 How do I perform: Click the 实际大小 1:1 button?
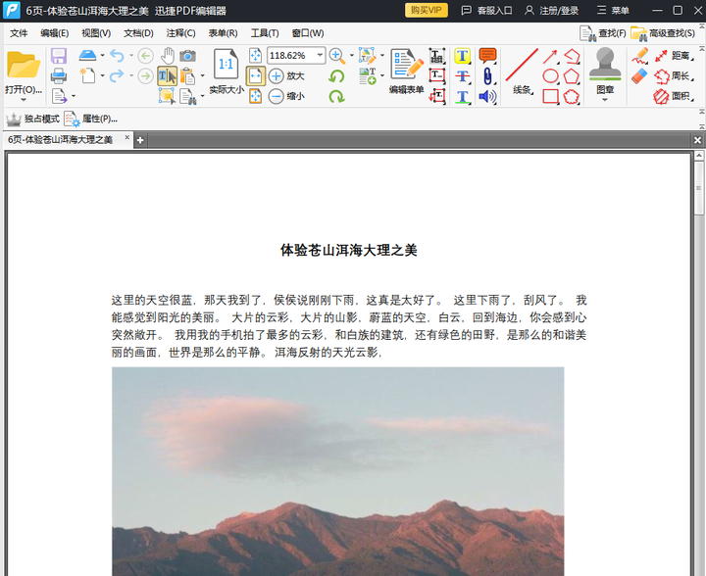click(x=227, y=72)
